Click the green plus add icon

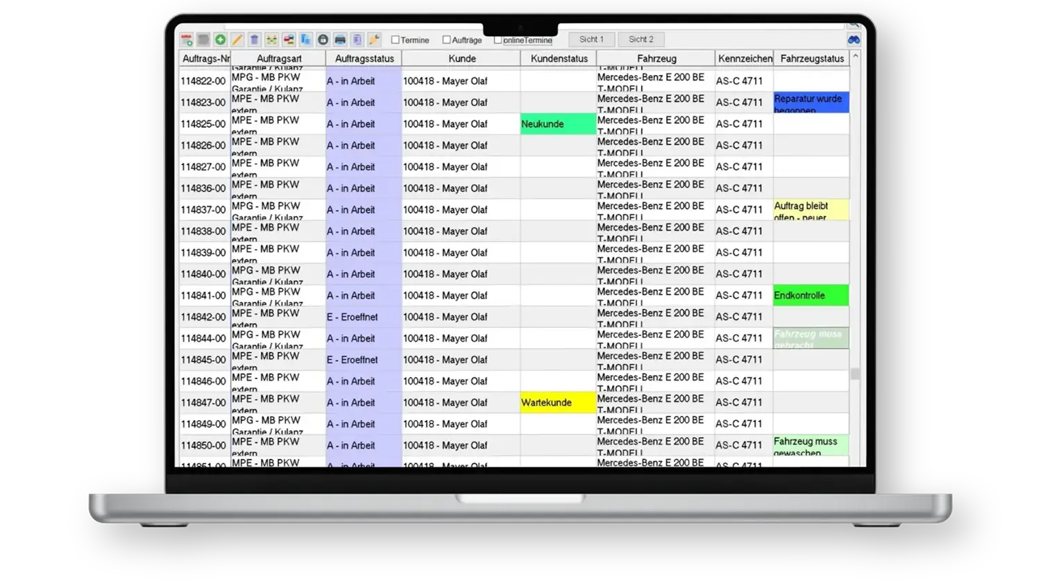[x=220, y=40]
